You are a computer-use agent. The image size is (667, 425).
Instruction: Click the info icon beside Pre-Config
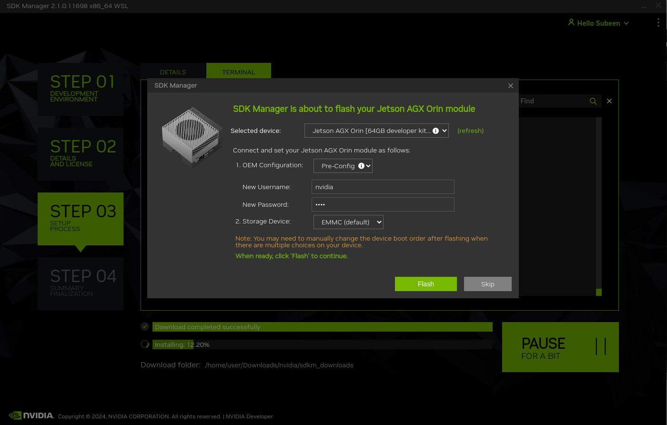click(361, 166)
